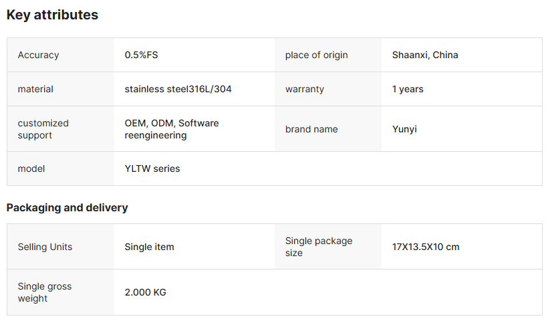The height and width of the screenshot is (327, 556).
Task: Click the 2.000 KG weight value
Action: point(145,292)
